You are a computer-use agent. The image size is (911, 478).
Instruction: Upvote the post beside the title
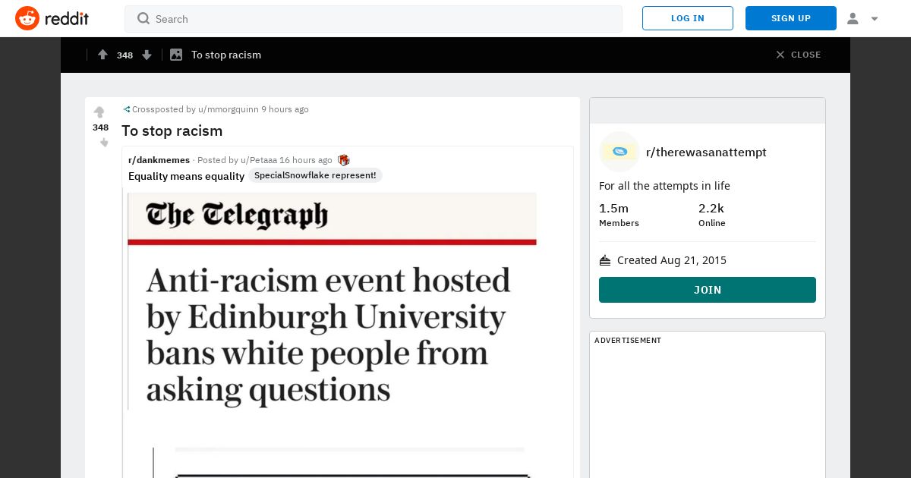click(99, 112)
